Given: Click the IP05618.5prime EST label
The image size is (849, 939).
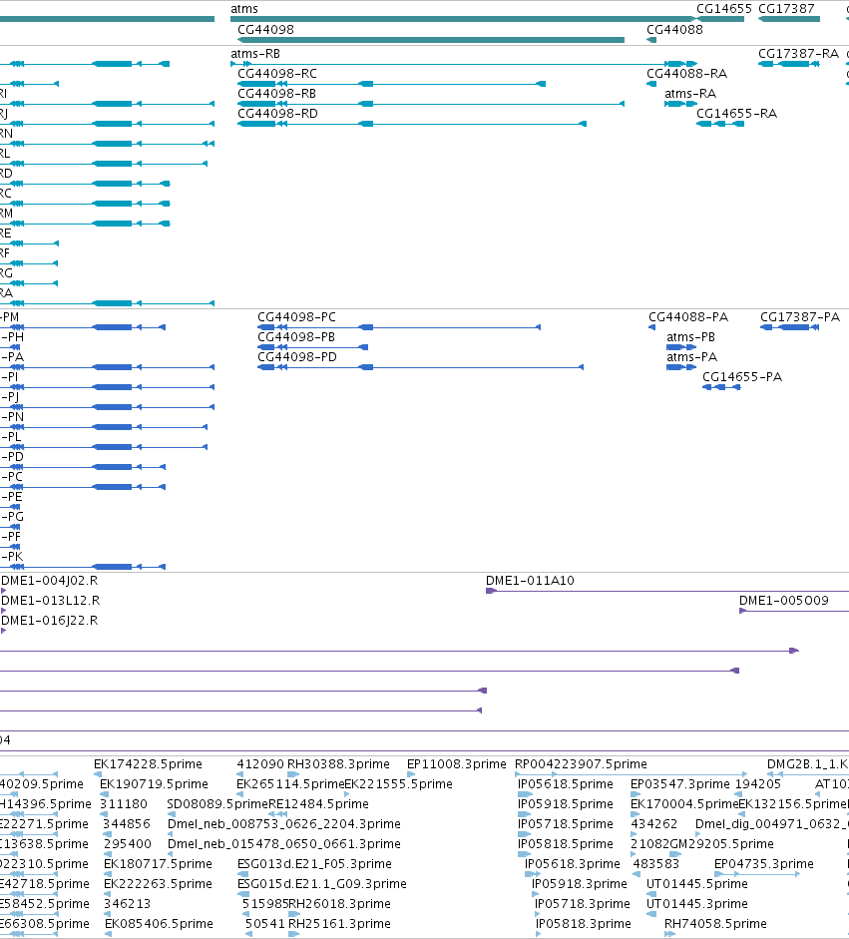Looking at the screenshot, I should 566,784.
